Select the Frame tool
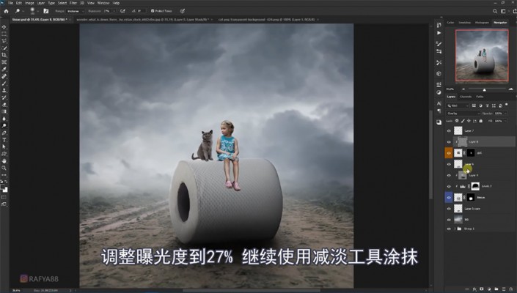 pos(4,62)
